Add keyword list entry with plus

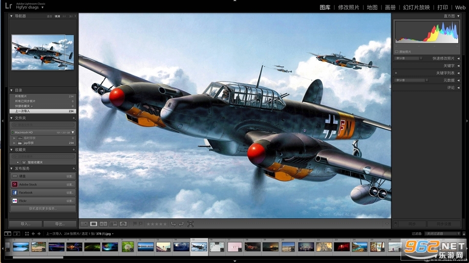(396, 73)
